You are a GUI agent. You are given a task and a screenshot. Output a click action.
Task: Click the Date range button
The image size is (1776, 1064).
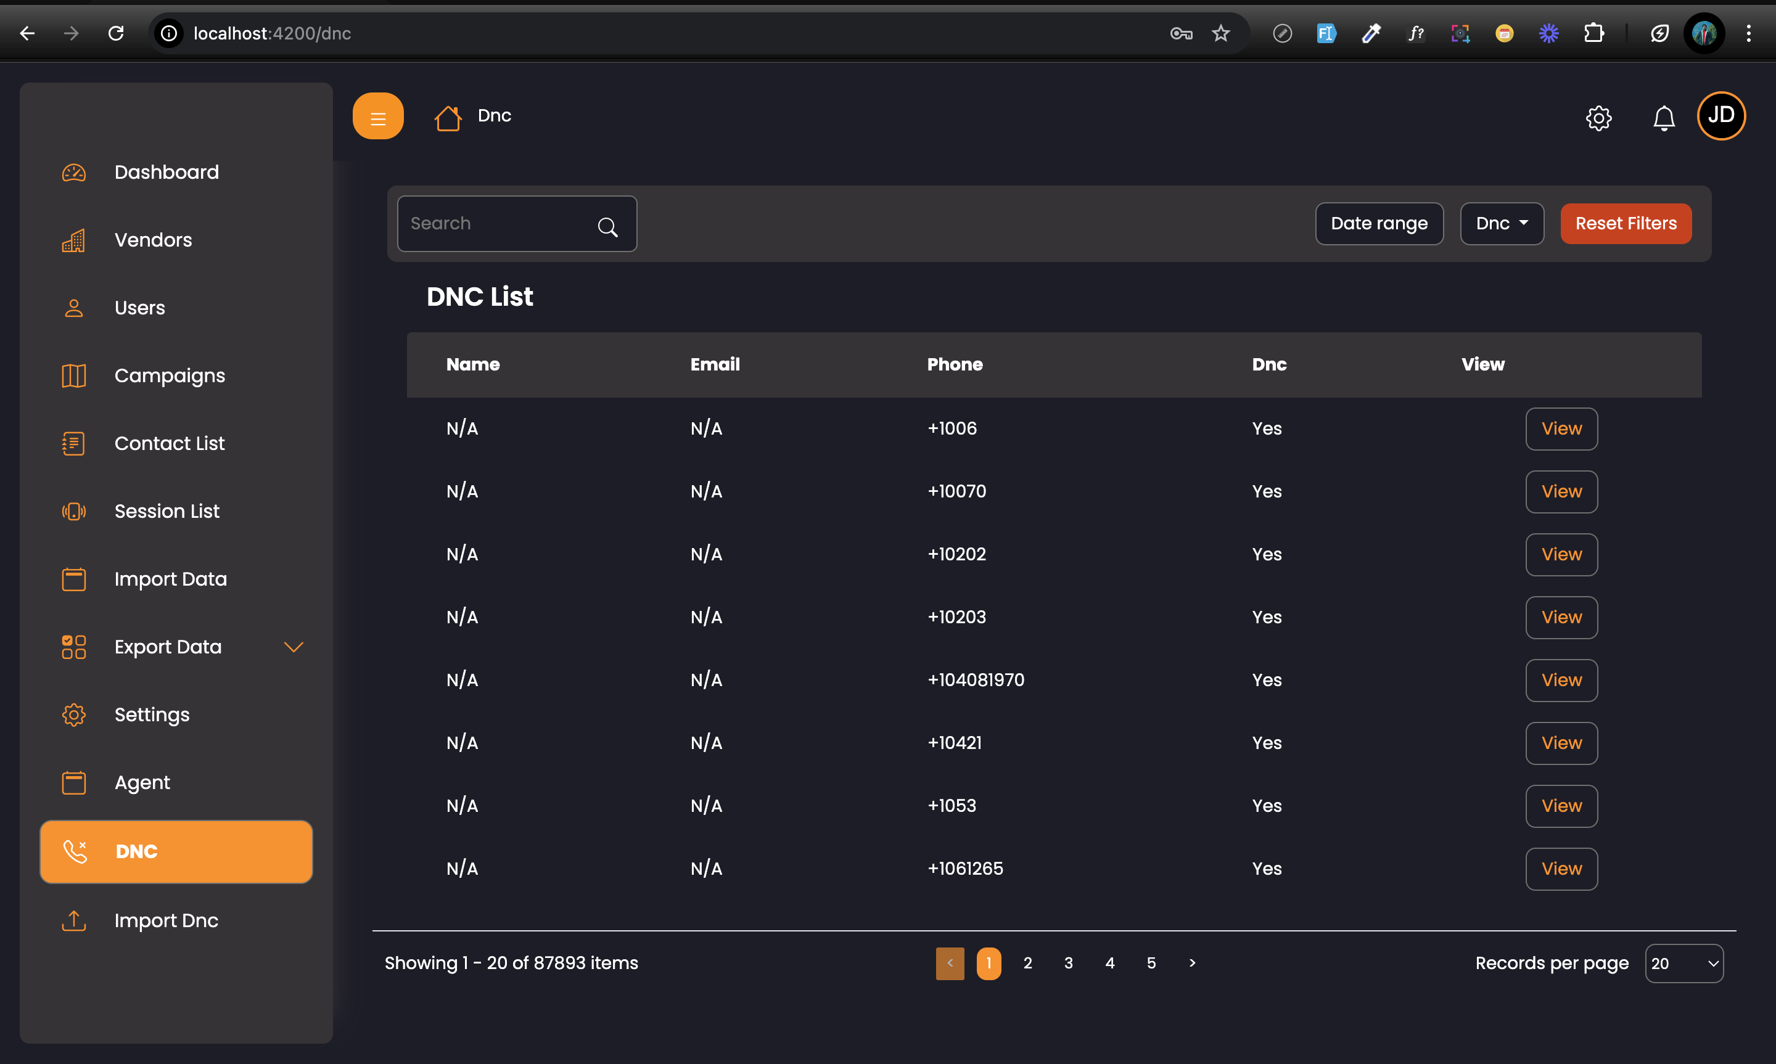pos(1379,224)
